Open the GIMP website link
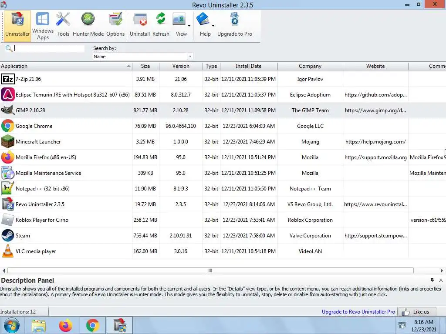446x334 pixels. (375, 110)
